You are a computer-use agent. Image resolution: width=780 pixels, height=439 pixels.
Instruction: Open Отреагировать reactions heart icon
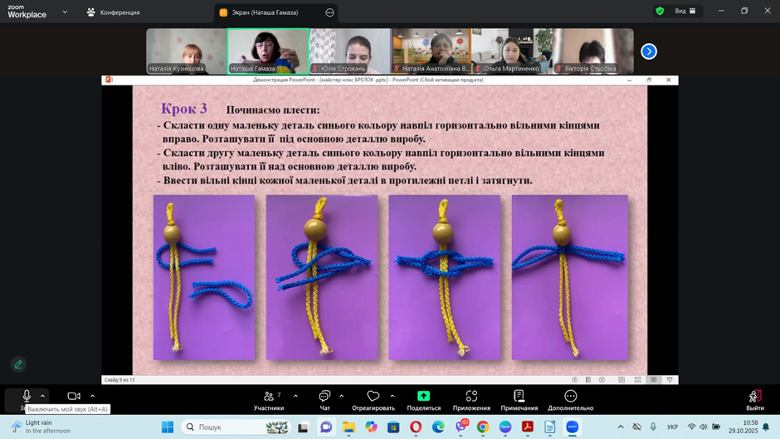click(373, 399)
